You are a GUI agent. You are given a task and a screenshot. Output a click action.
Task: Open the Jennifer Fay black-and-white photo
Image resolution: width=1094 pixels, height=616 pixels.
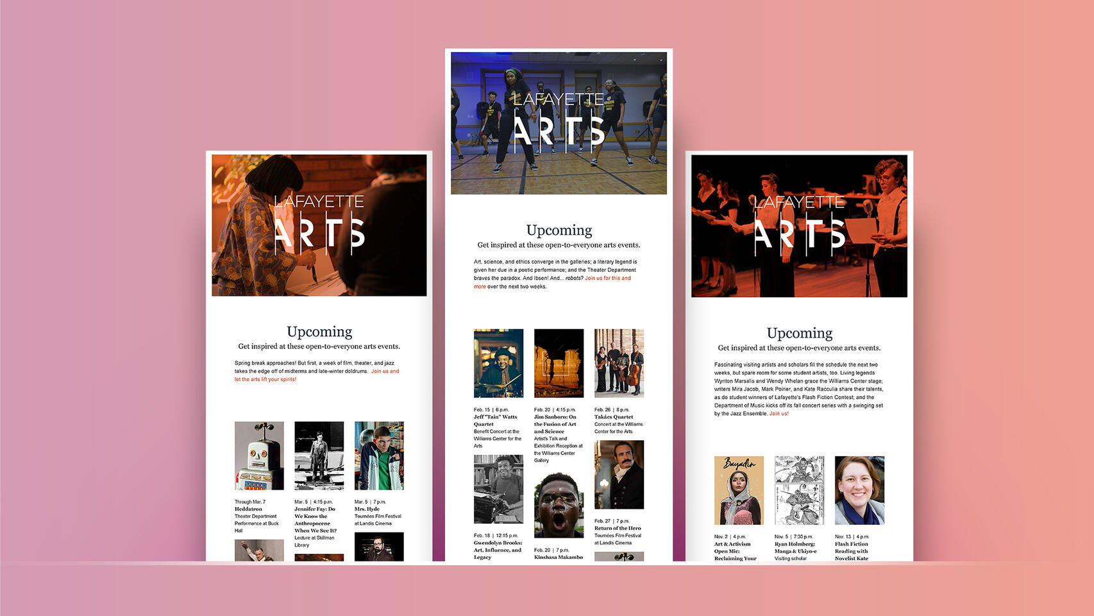tap(319, 456)
